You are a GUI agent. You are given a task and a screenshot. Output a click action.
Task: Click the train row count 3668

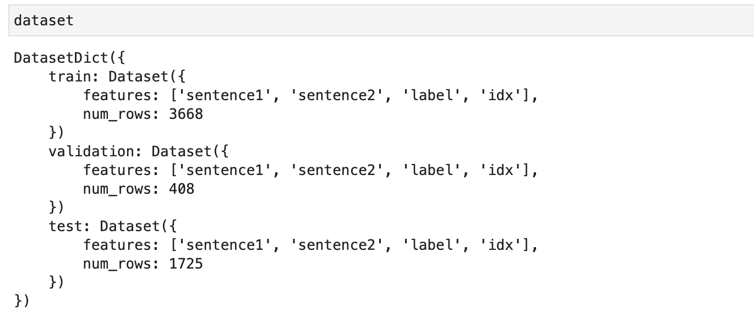pos(185,114)
